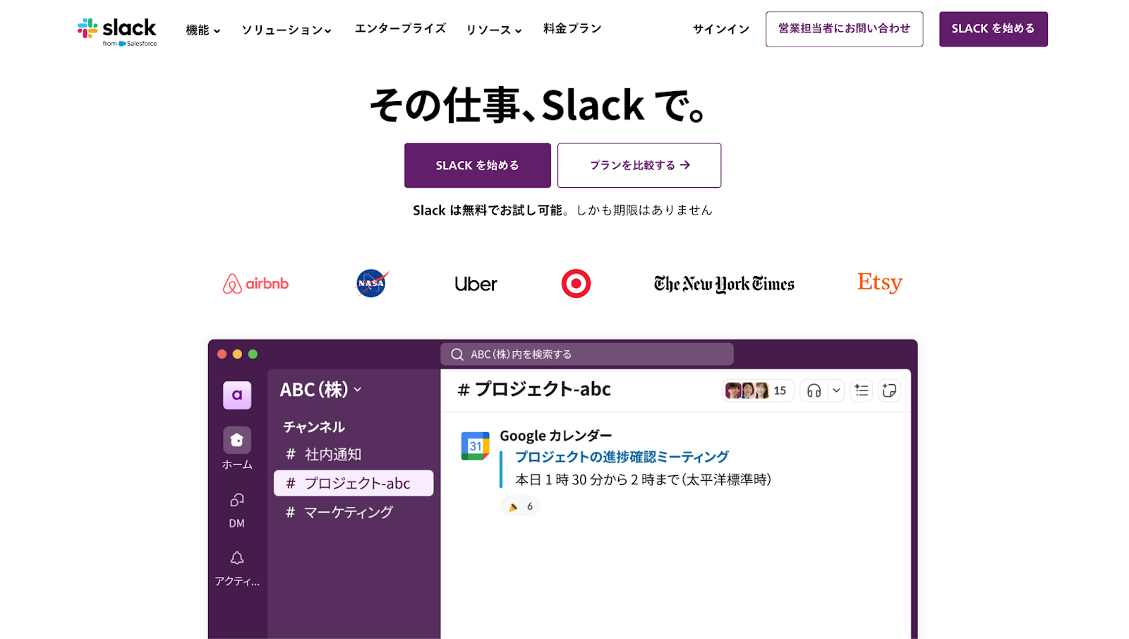Click the airbnb logo
The width and height of the screenshot is (1129, 639).
click(255, 284)
